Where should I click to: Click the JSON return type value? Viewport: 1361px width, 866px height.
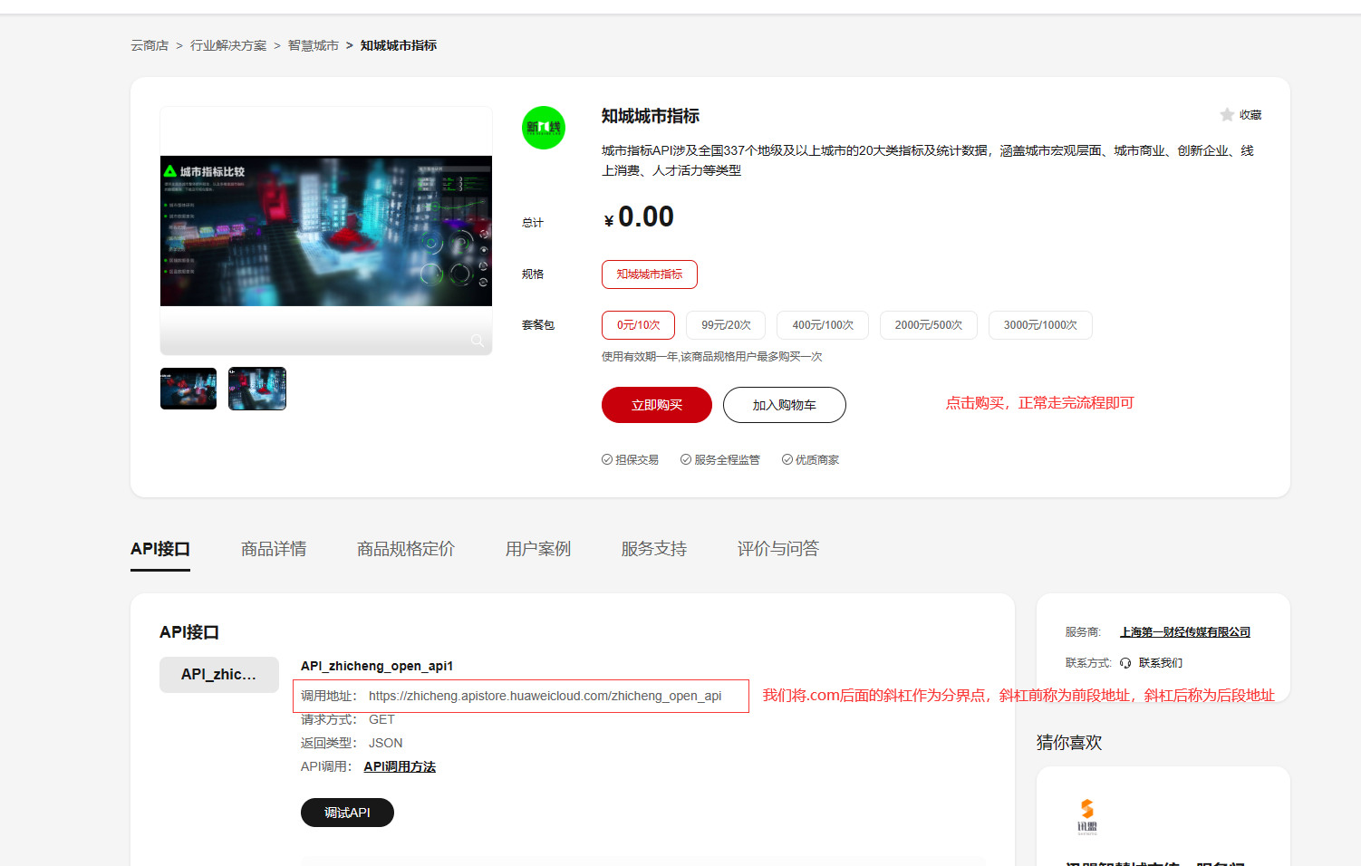[386, 743]
